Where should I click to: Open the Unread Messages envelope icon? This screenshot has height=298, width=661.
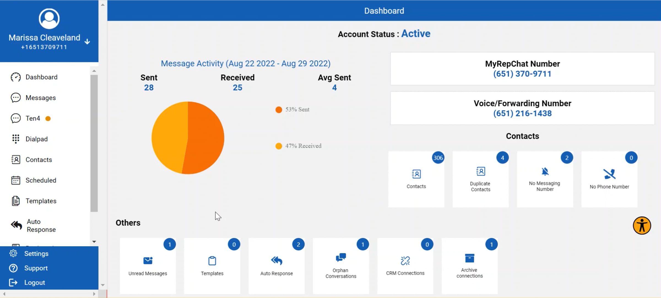[x=148, y=260]
